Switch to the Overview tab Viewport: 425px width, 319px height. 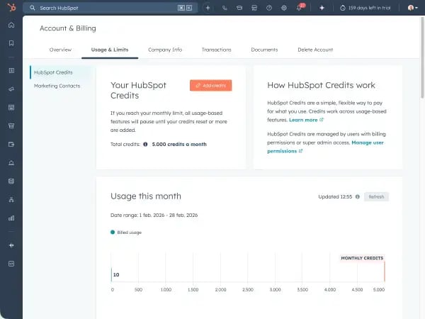(x=60, y=50)
